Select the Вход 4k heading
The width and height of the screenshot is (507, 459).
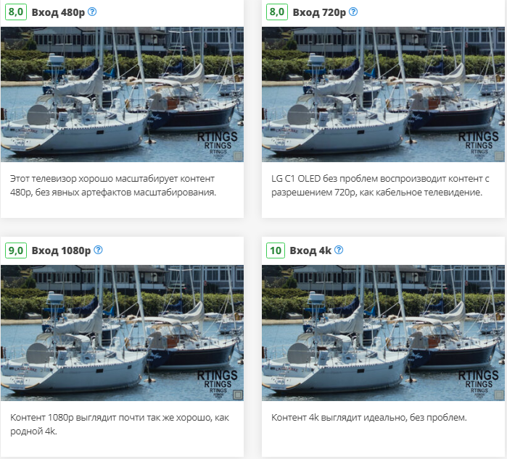310,250
